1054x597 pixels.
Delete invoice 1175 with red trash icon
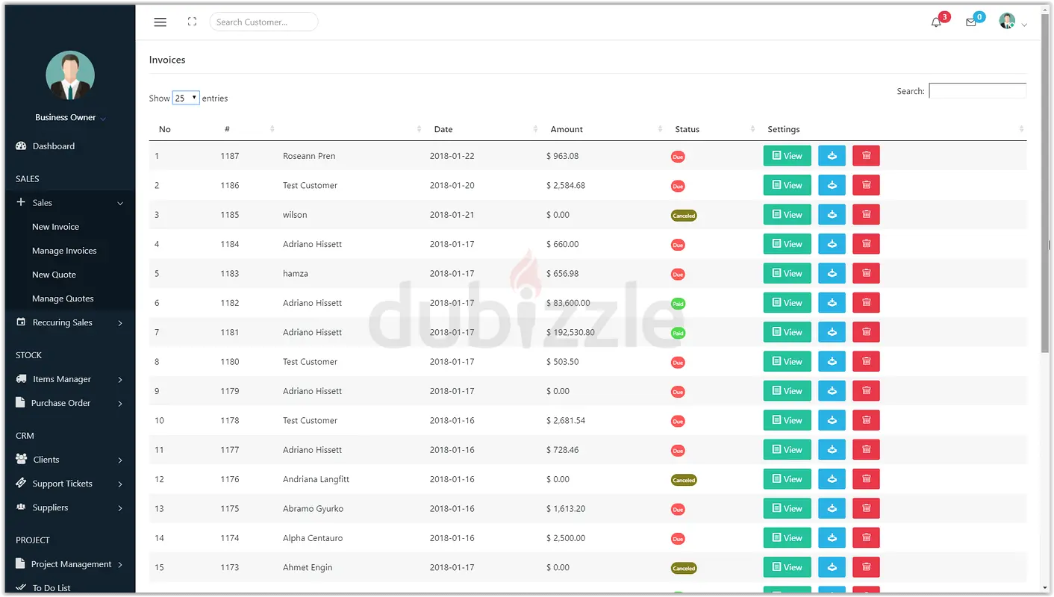click(x=866, y=509)
